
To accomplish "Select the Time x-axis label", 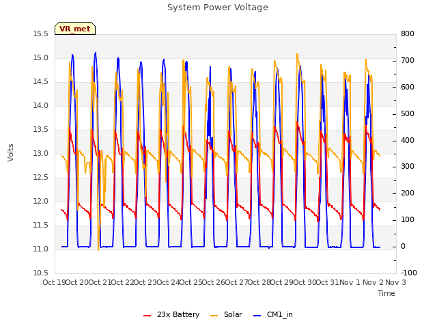I will coord(386,293).
